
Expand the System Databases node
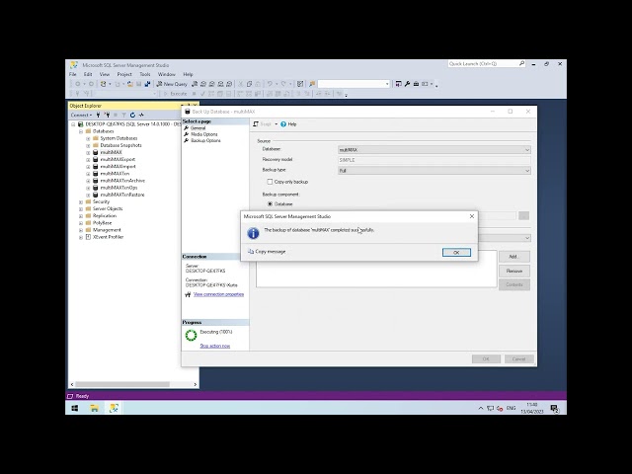[88, 138]
